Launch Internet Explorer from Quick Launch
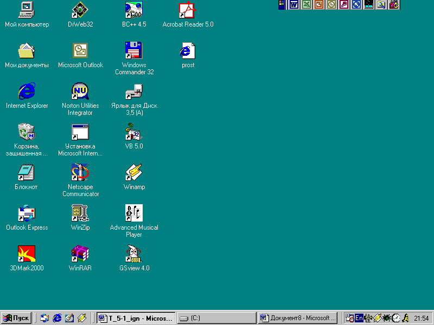 click(57, 318)
